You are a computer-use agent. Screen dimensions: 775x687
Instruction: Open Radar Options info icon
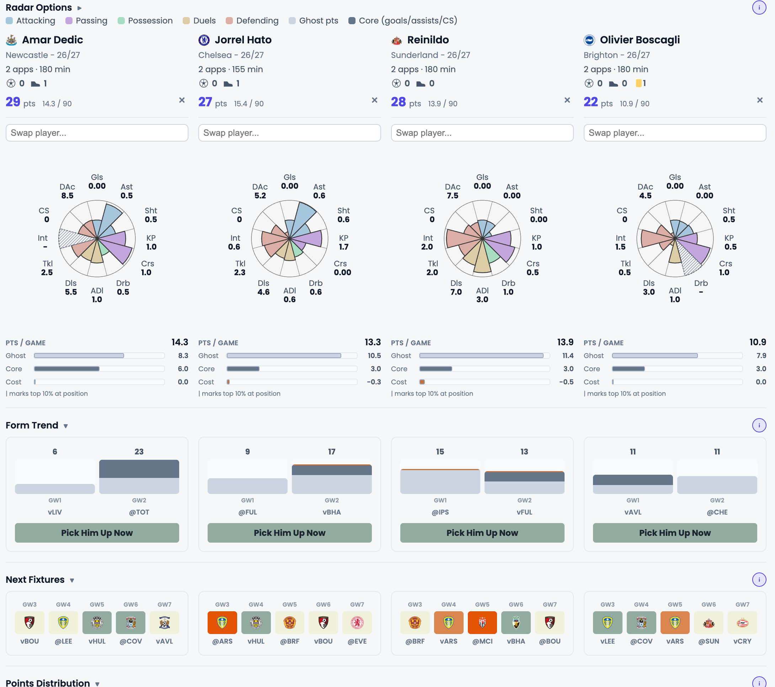(x=759, y=7)
